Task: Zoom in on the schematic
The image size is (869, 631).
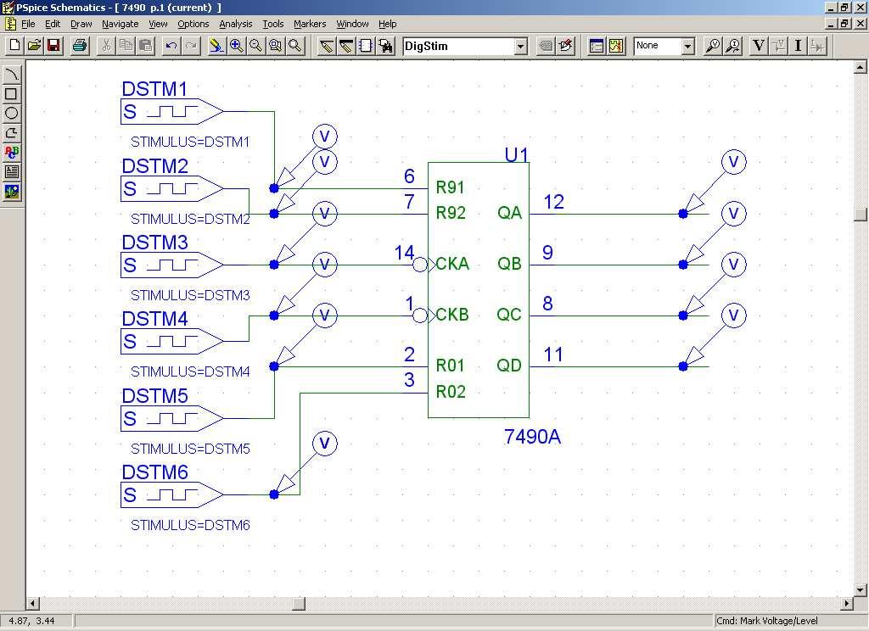Action: pos(237,46)
